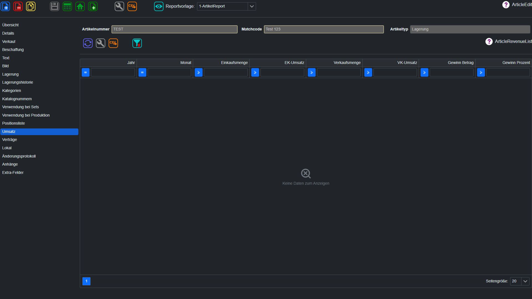Select Verträge in the sidebar
Screen dimensions: 532x299
click(39, 140)
